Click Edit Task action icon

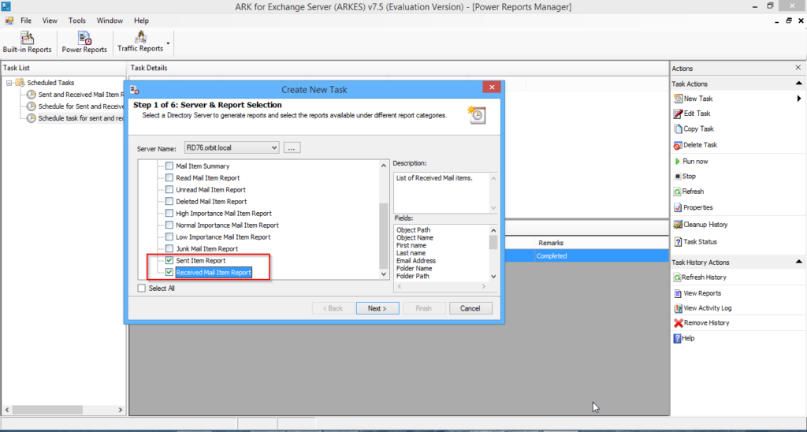tap(678, 114)
